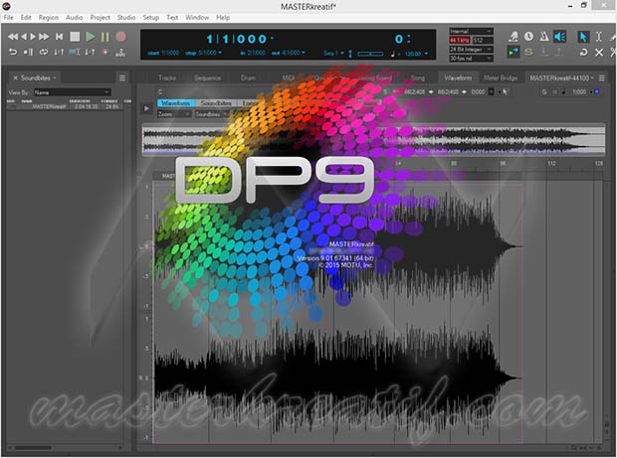
Task: Click the single slow-forward arrow
Action: click(33, 37)
